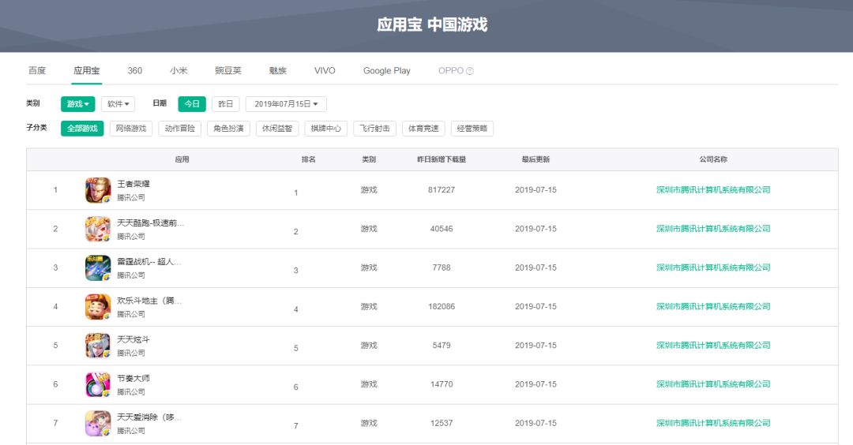Open company link in 节奏大师 row
The image size is (853, 445).
click(x=713, y=385)
